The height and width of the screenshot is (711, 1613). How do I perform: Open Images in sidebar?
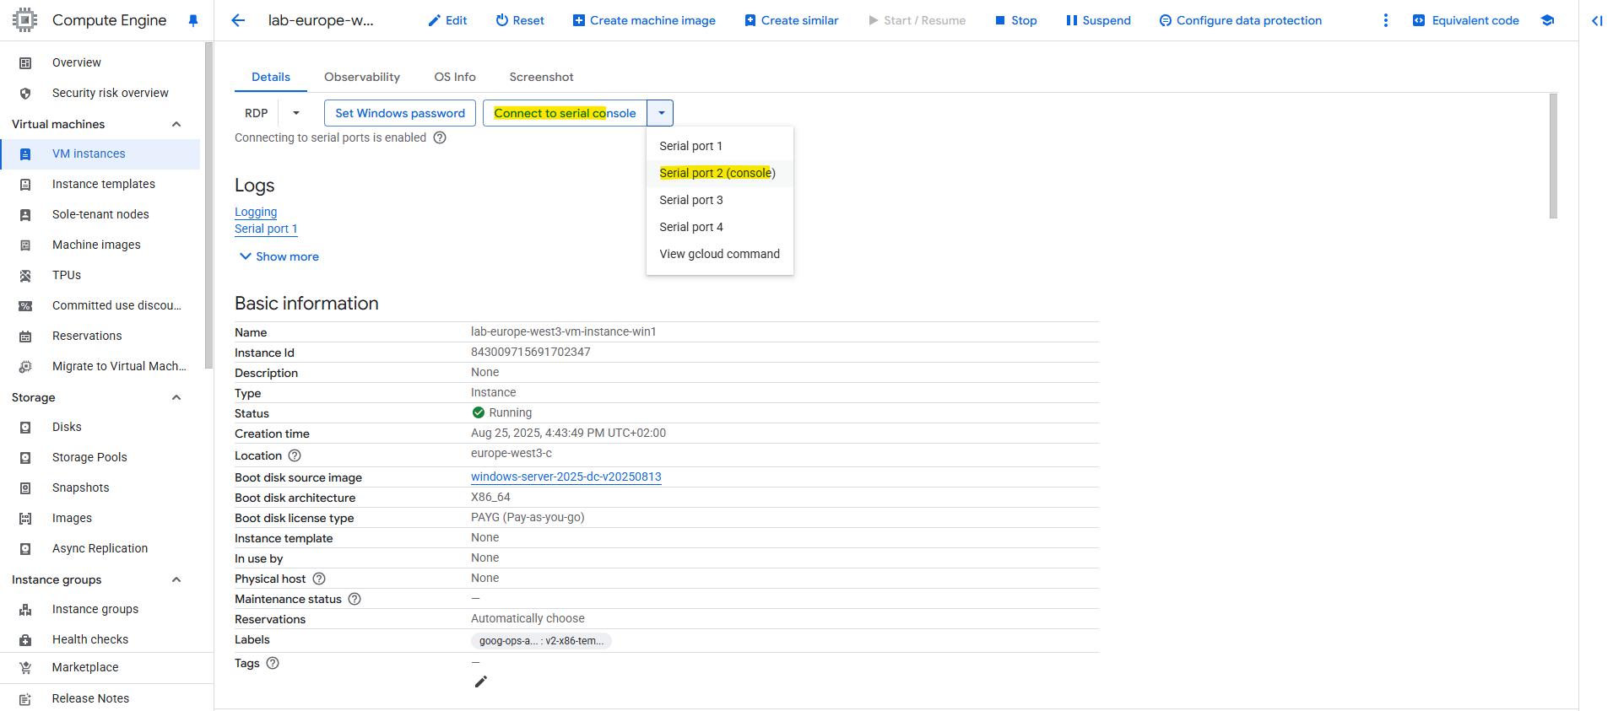[x=100, y=518]
